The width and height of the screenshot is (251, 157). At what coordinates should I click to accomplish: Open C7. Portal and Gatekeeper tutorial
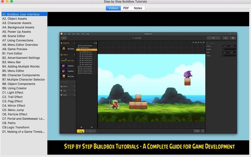coord(24,119)
